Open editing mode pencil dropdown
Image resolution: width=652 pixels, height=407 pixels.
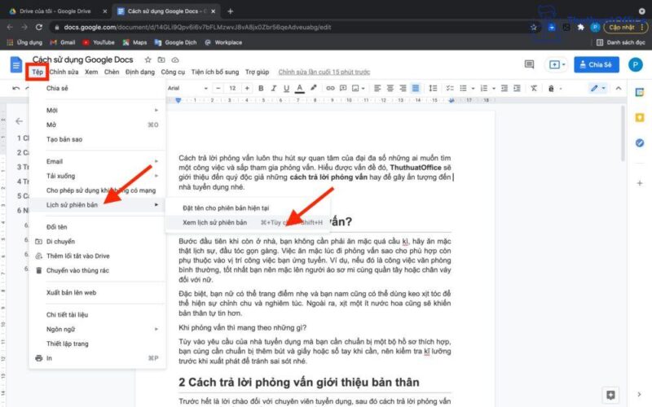[598, 88]
